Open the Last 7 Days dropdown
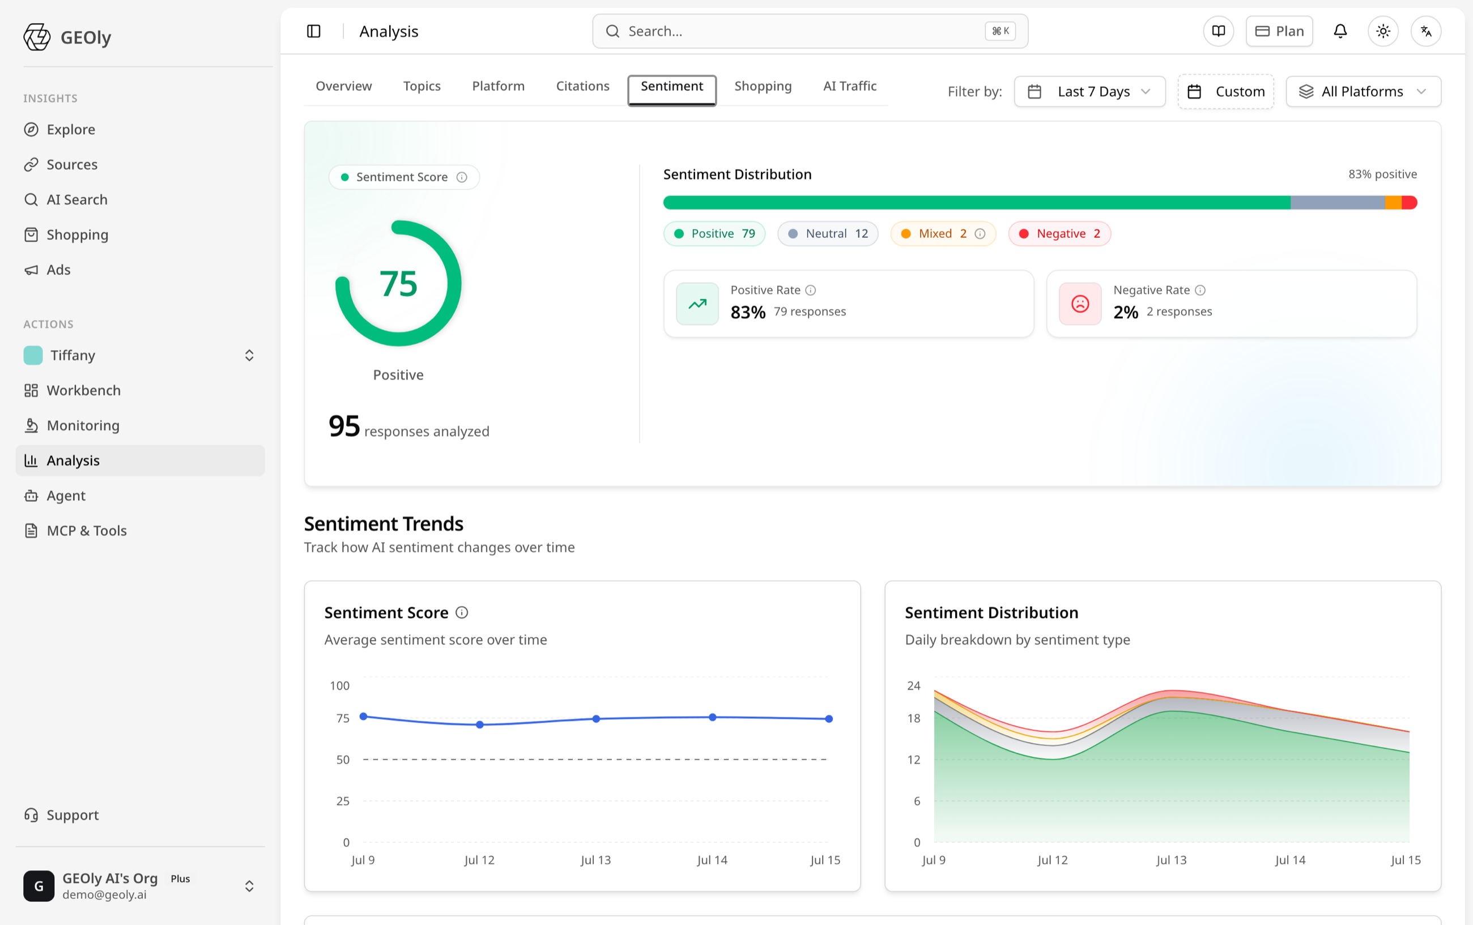1473x925 pixels. point(1089,92)
